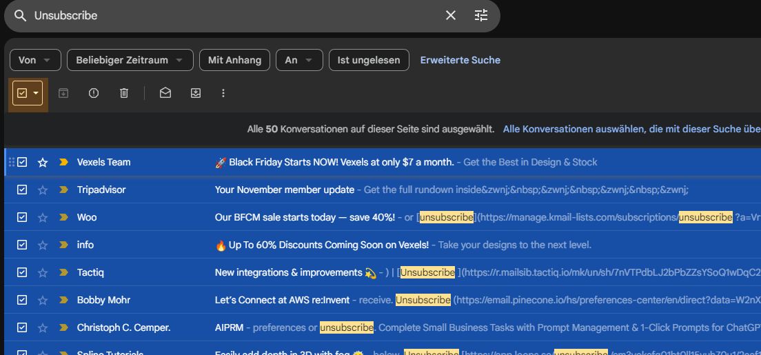Screen dimensions: 761x355
Task: Uncheck the Tripadvisor email checkbox
Action: coord(22,190)
